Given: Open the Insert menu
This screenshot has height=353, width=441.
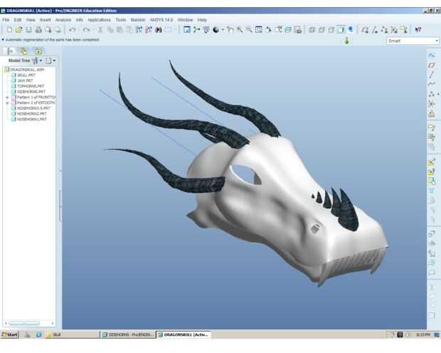Looking at the screenshot, I should 45,20.
